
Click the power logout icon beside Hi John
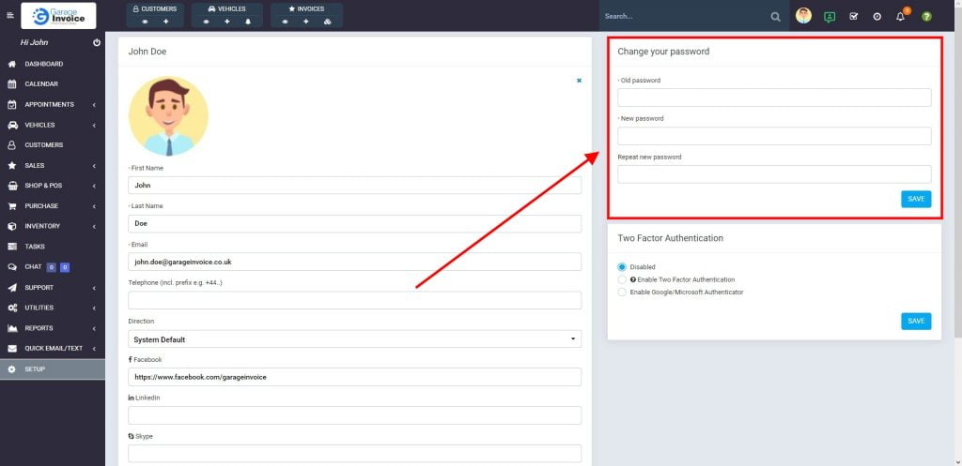tap(97, 43)
